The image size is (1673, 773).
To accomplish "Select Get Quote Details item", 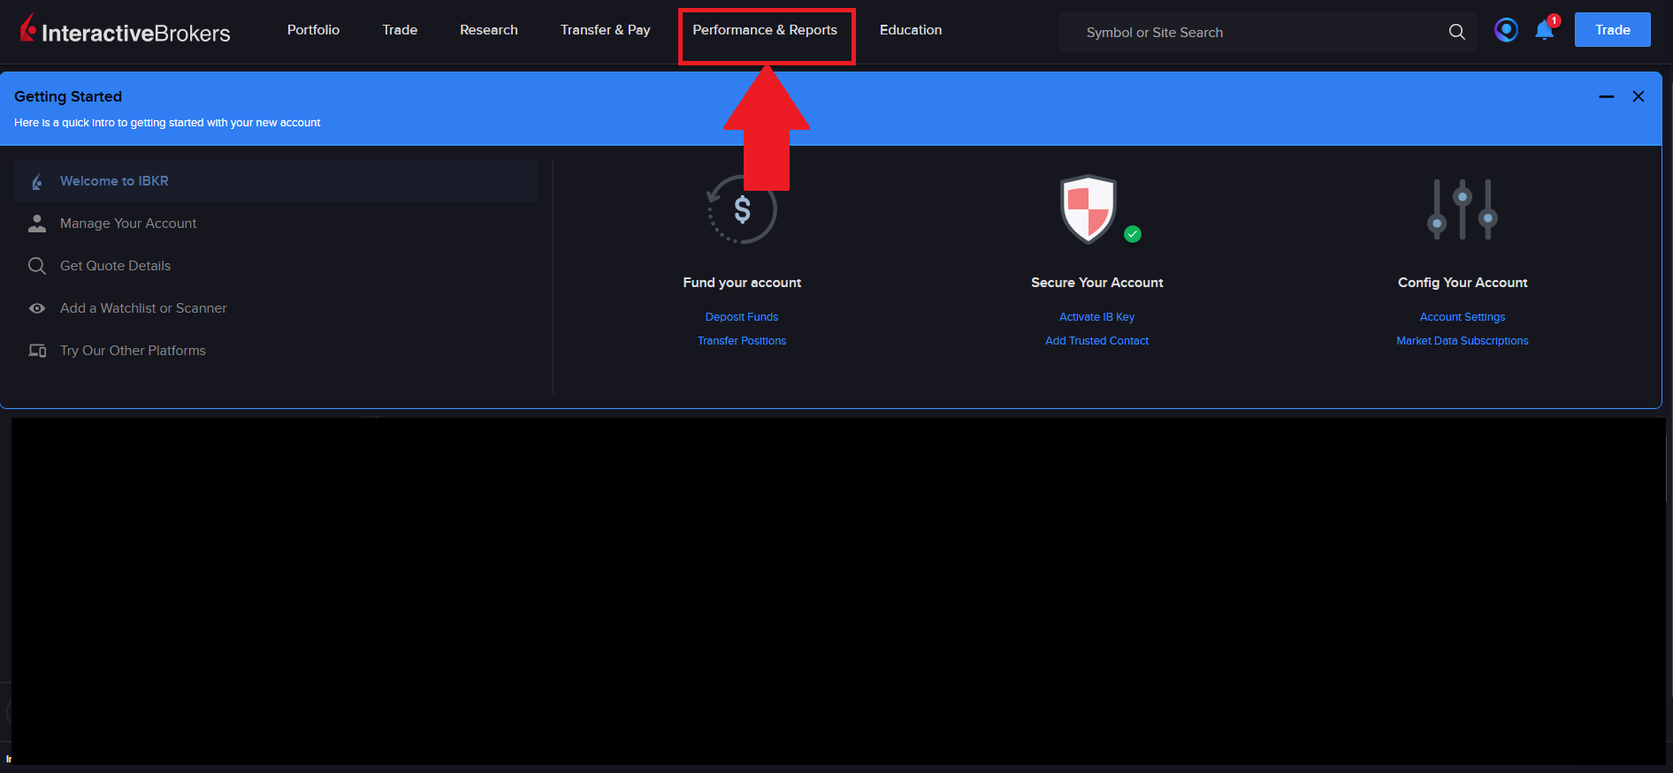I will click(x=276, y=266).
